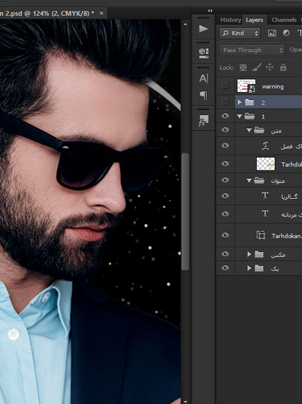Show group 2 by clicking its visibility box

pos(225,102)
